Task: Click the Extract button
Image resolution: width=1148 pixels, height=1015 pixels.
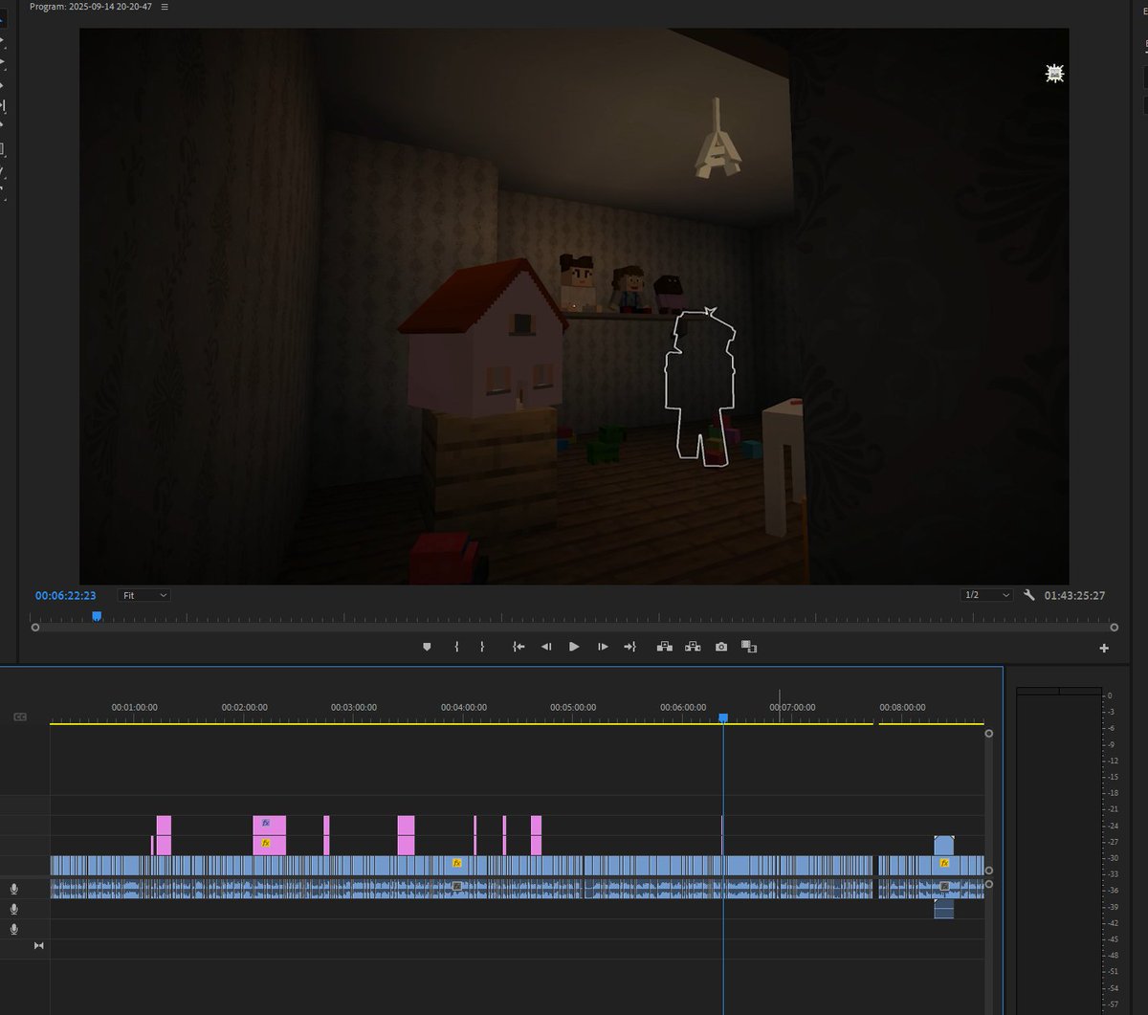Action: click(693, 647)
